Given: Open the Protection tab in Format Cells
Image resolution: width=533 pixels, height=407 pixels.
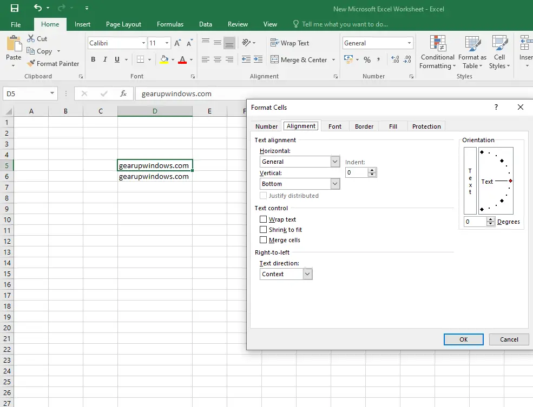Looking at the screenshot, I should 426,126.
